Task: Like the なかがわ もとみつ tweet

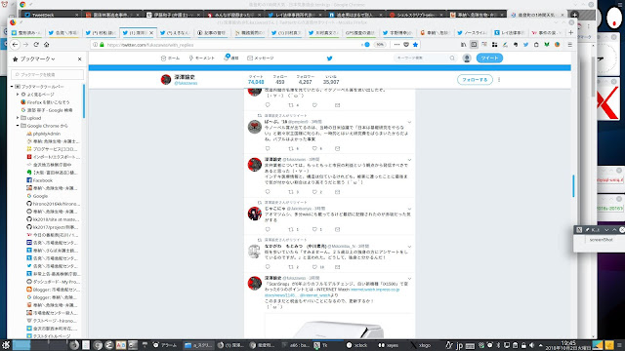Action: pos(314,266)
